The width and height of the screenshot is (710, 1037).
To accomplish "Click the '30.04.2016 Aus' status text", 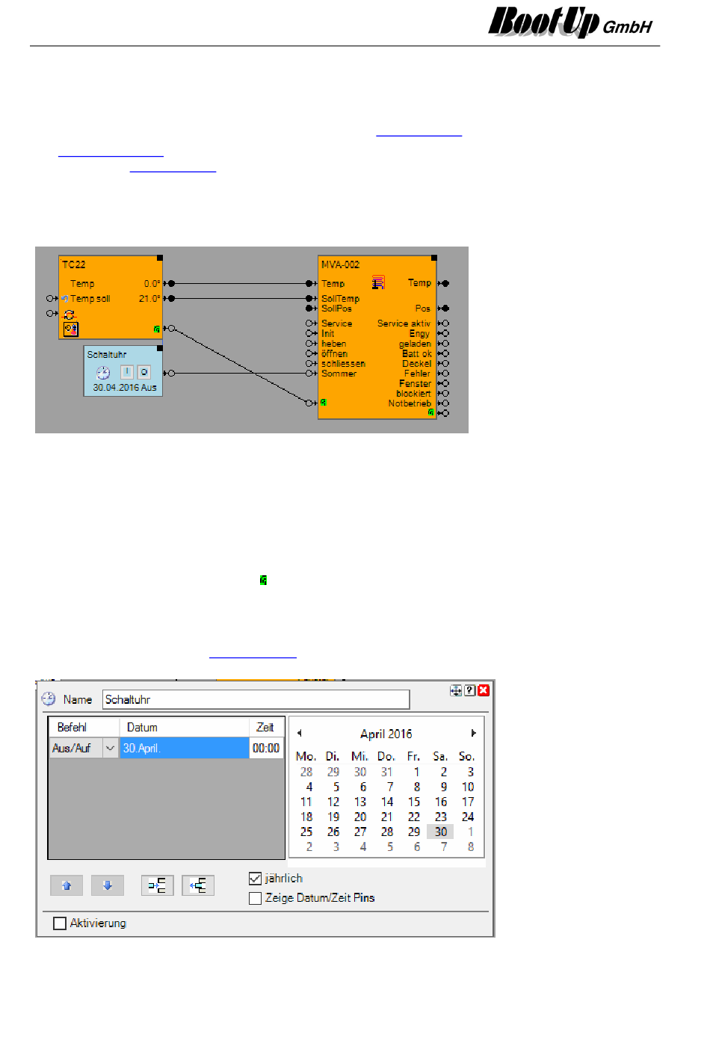I will [x=125, y=388].
